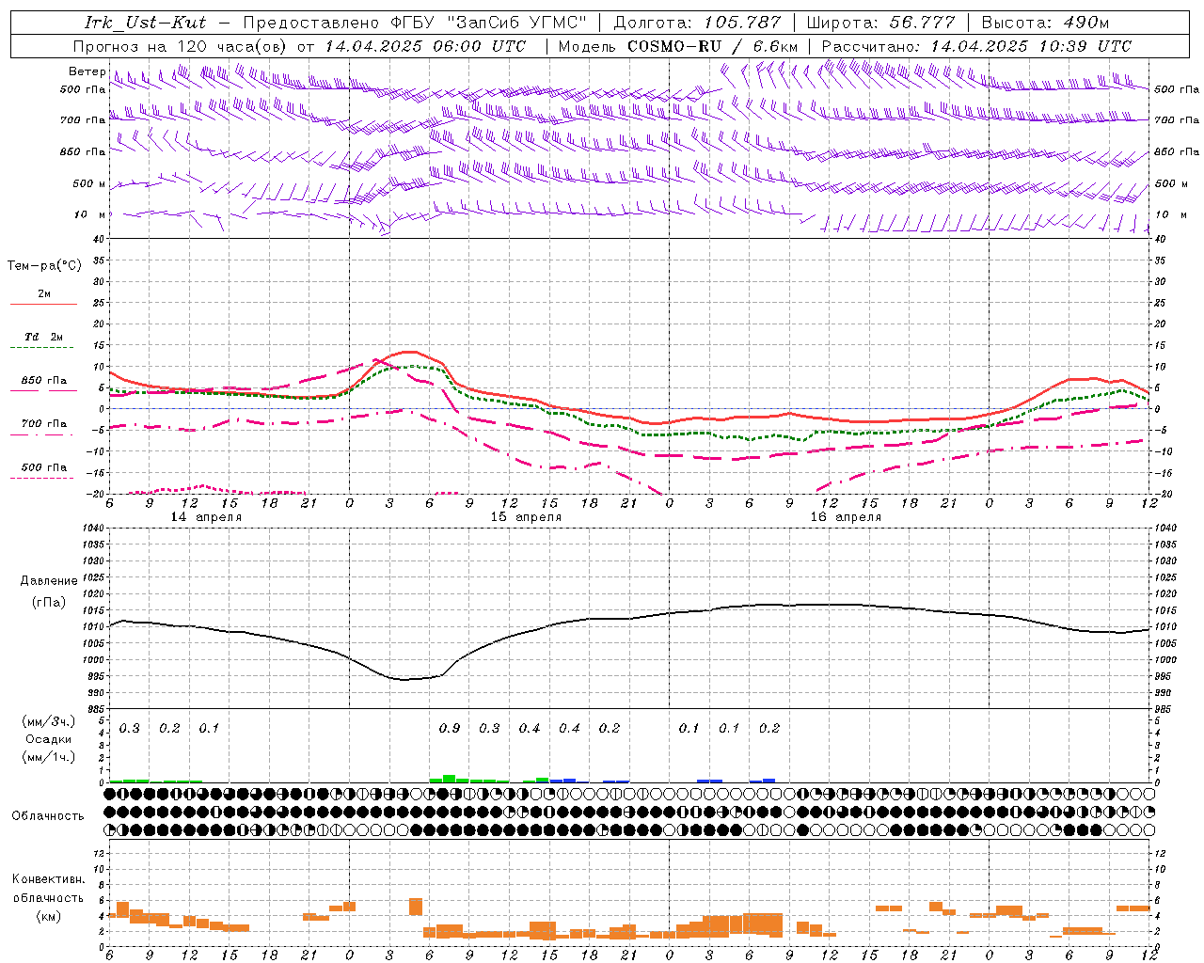Click the tallest green precipitation bar
This screenshot has width=1204, height=963.
[450, 779]
